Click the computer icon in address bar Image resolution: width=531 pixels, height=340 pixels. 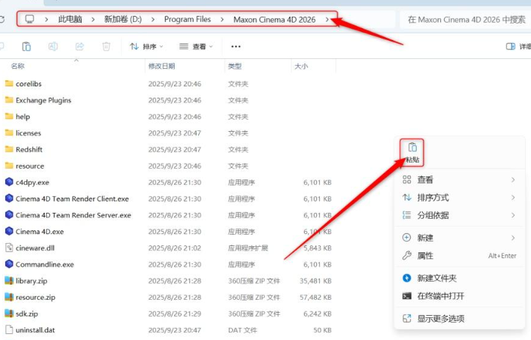coord(29,19)
